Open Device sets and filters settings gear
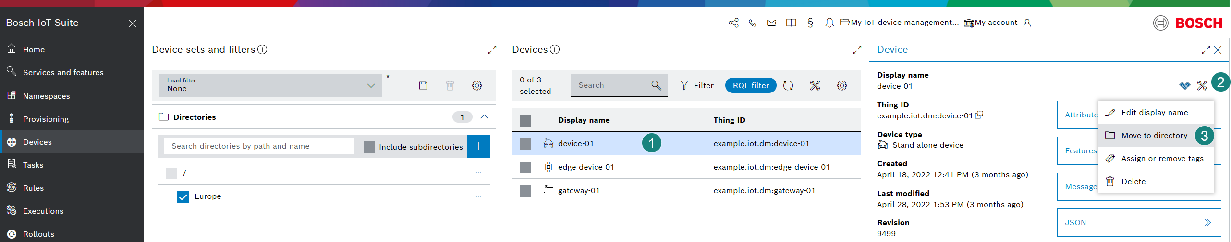The width and height of the screenshot is (1231, 242). coord(477,85)
